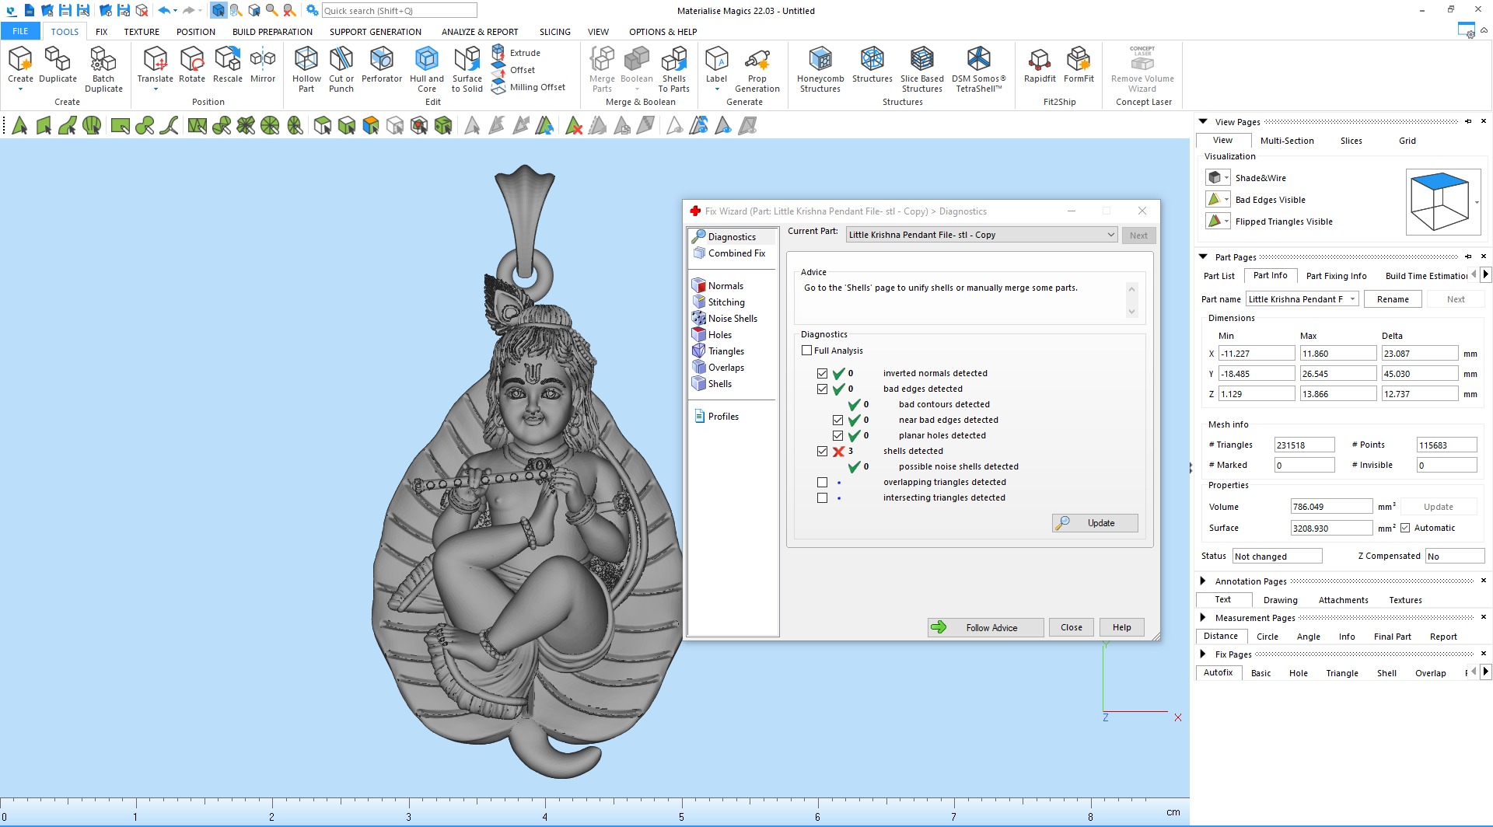The image size is (1493, 827).
Task: Open DSM Somos TetraShell tool
Action: 979,68
